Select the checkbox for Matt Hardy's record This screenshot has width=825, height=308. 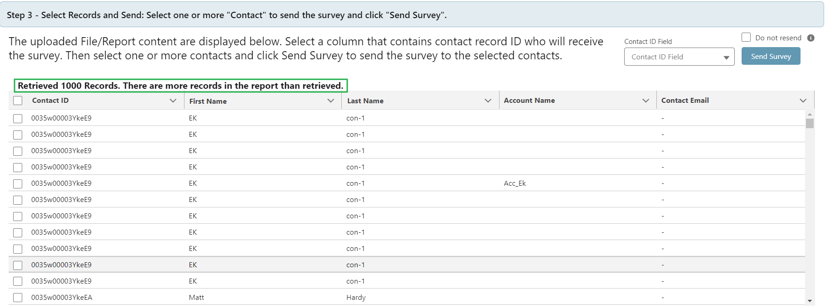tap(18, 298)
